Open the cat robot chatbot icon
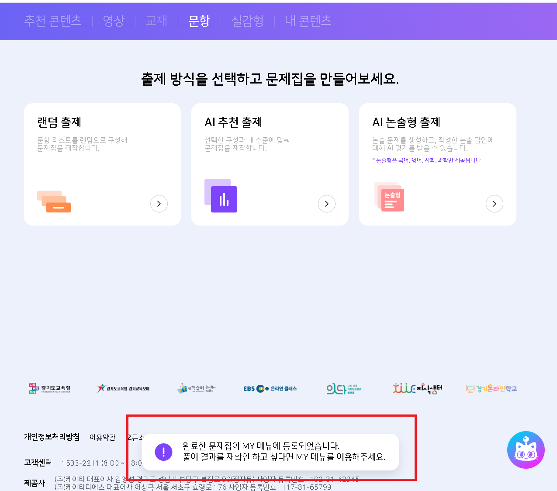 pos(526,450)
